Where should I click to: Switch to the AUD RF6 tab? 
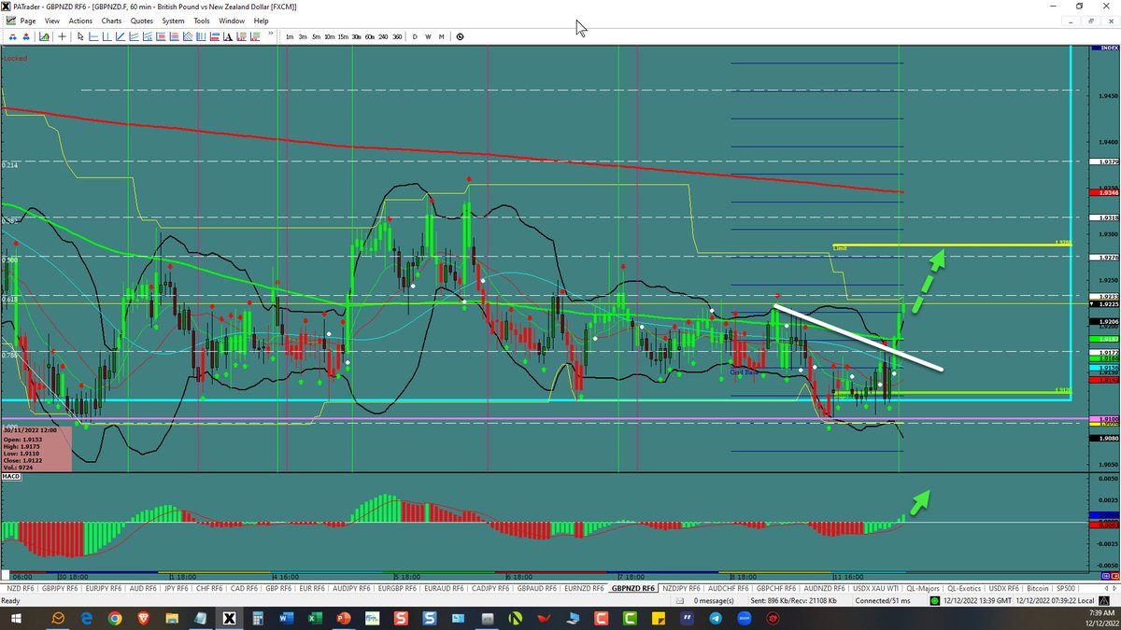click(x=141, y=589)
